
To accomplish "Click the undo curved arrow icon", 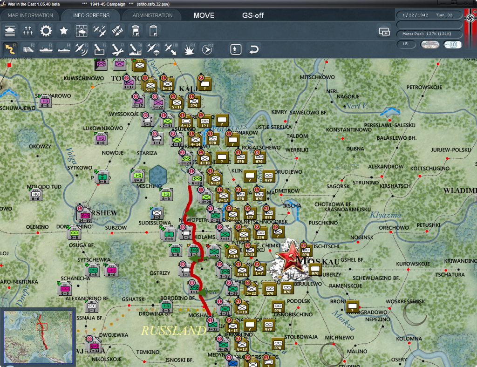I will point(254,49).
